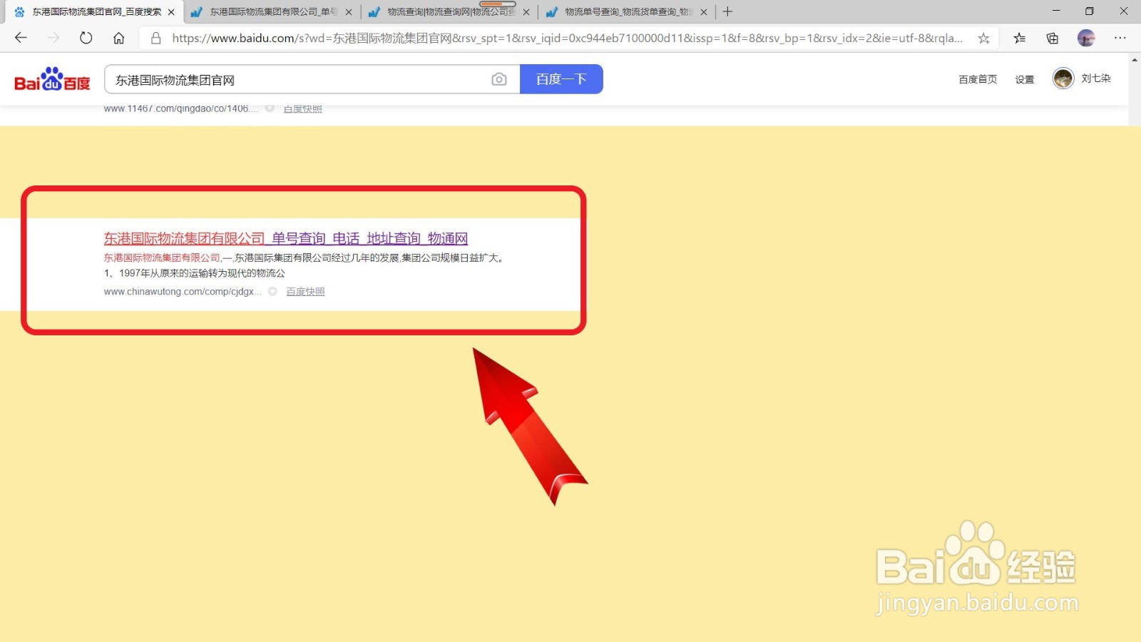The height and width of the screenshot is (642, 1141).
Task: Go back to the previous page
Action: [21, 38]
